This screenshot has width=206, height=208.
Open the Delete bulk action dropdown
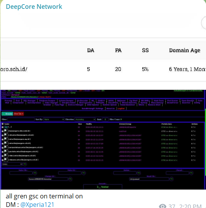pos(12,164)
